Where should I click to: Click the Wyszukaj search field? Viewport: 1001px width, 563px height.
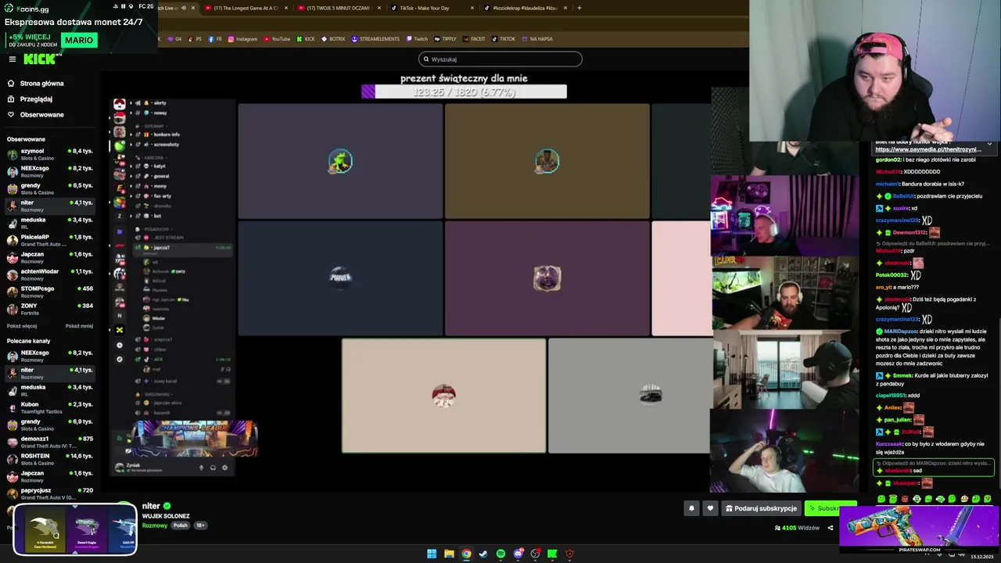click(x=500, y=59)
